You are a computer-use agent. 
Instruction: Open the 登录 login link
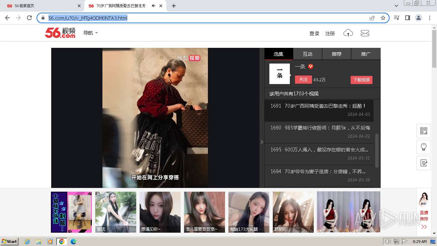pos(314,33)
